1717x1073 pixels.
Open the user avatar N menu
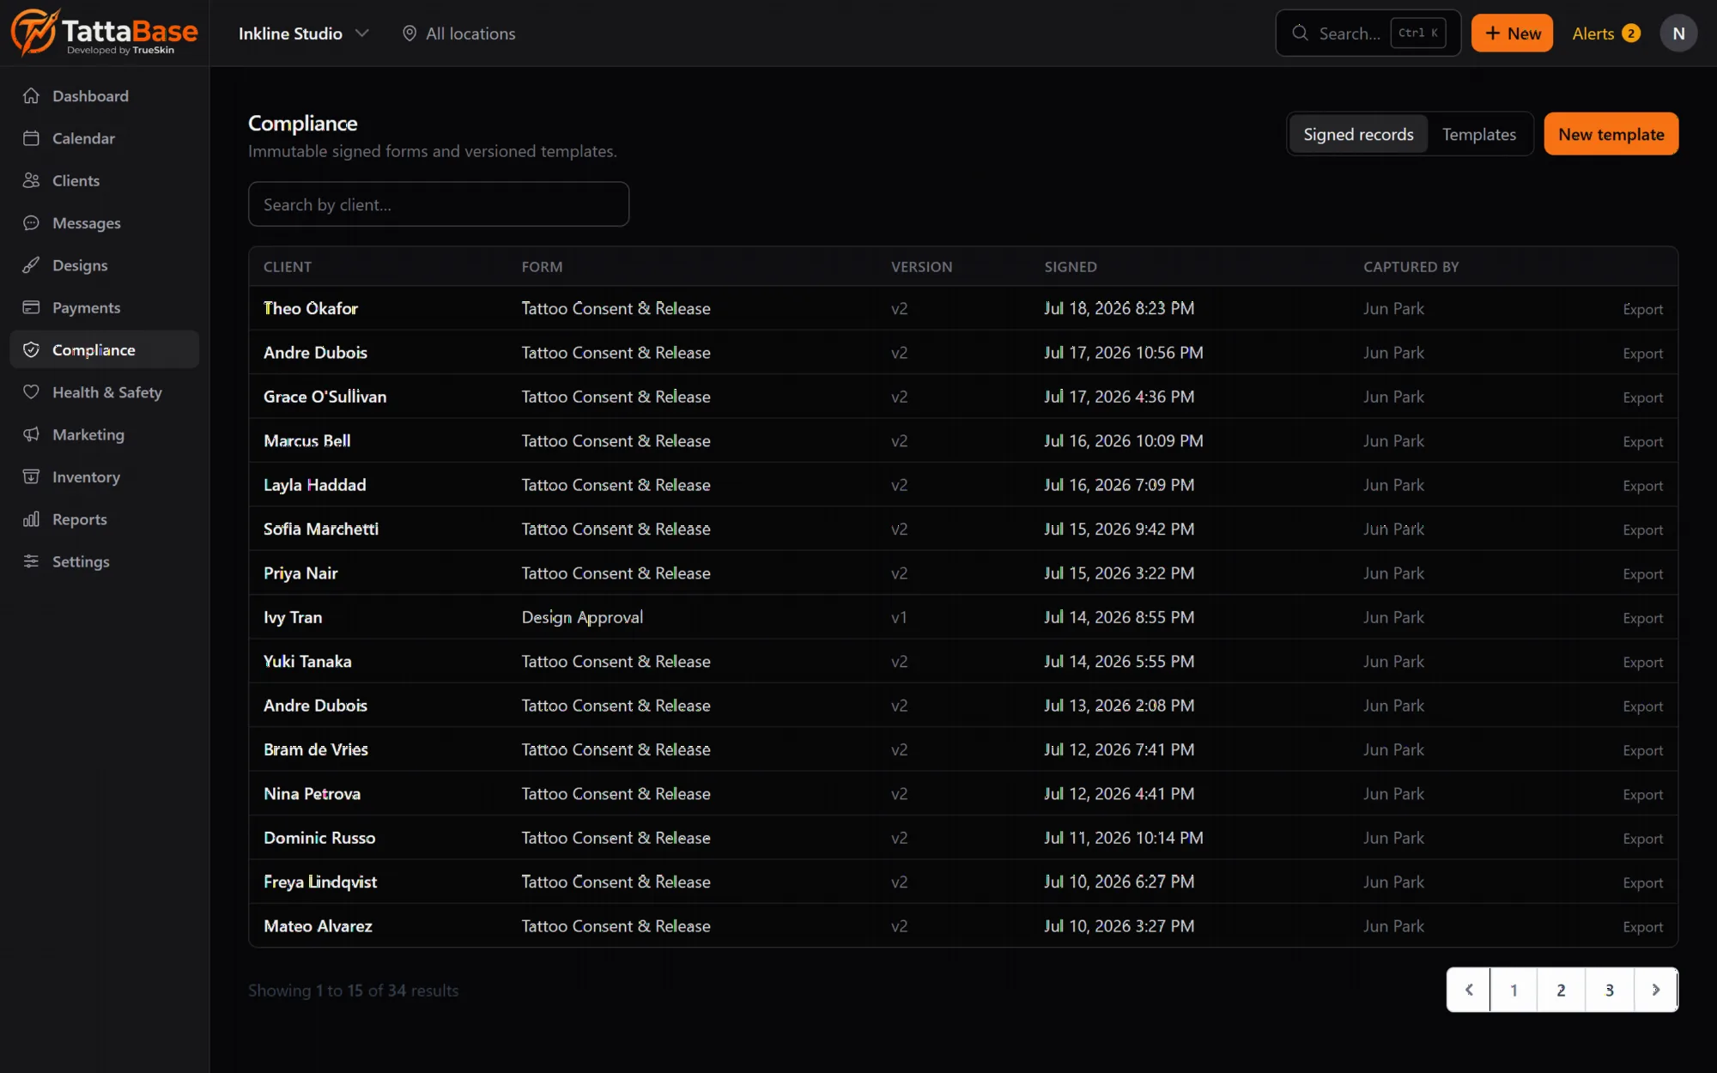[x=1678, y=33]
